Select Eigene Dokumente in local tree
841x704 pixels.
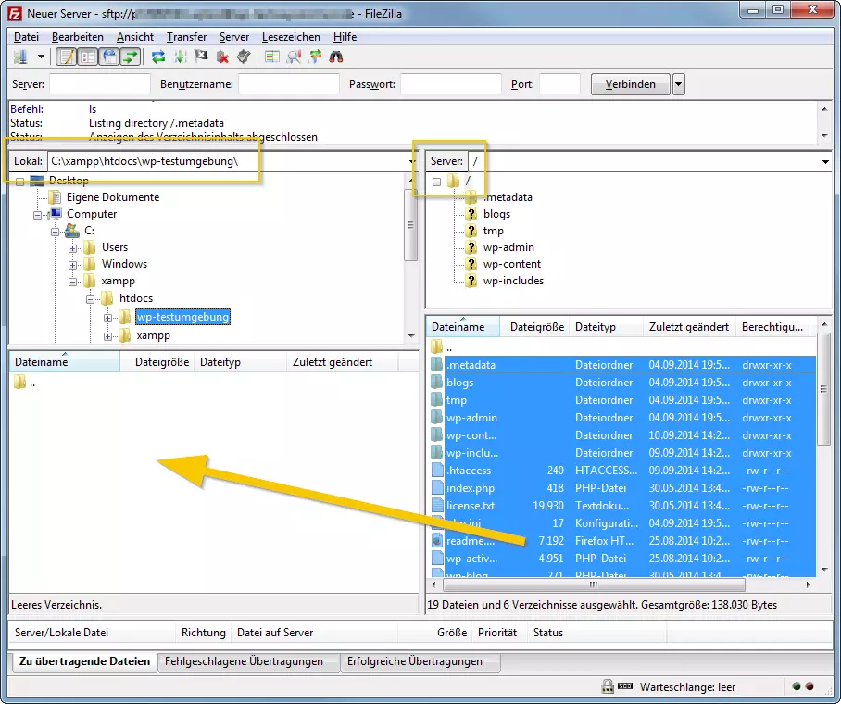113,197
